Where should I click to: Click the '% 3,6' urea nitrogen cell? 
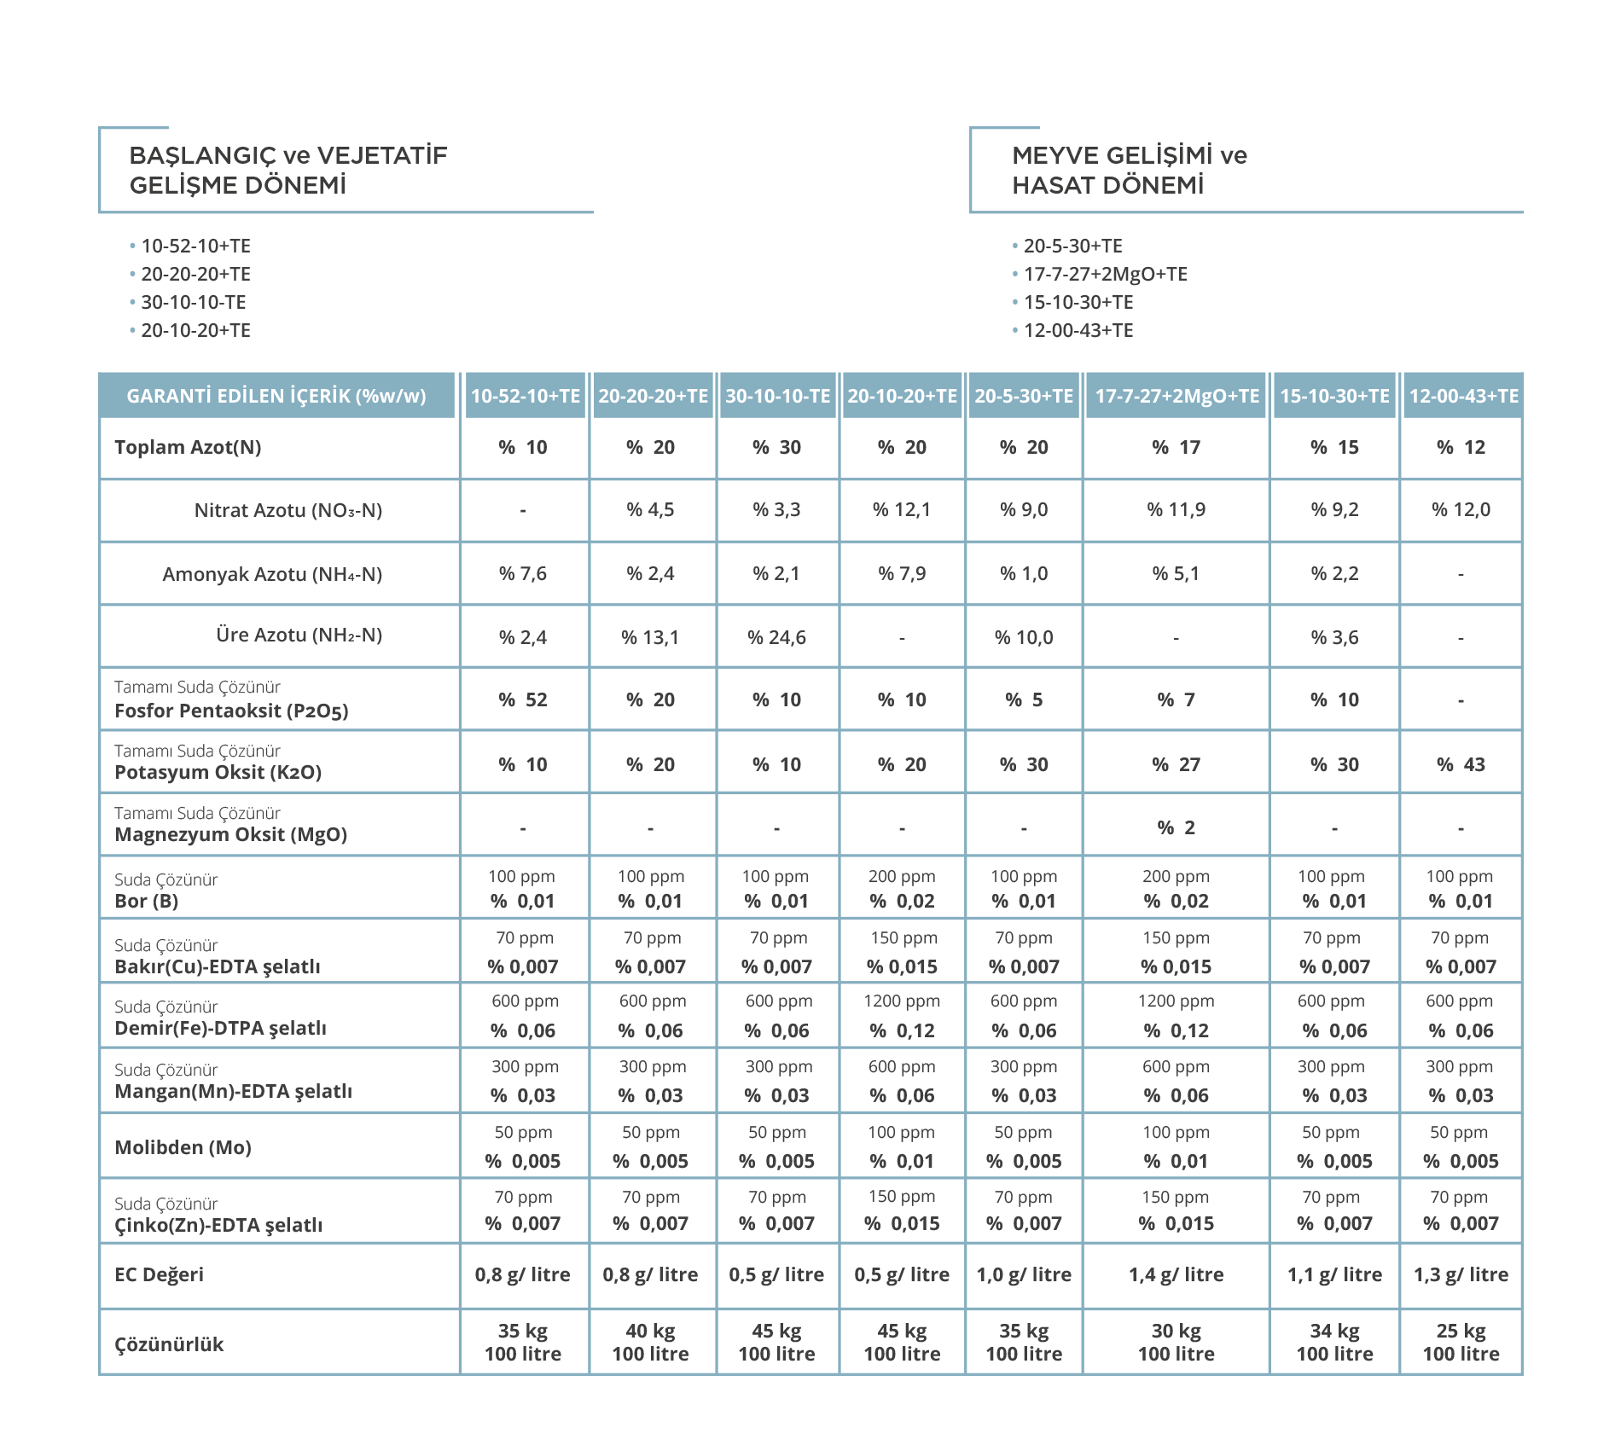(x=1334, y=637)
